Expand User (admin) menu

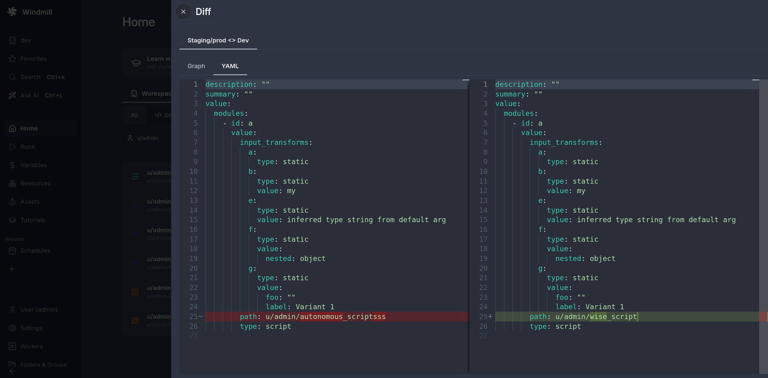click(x=39, y=310)
